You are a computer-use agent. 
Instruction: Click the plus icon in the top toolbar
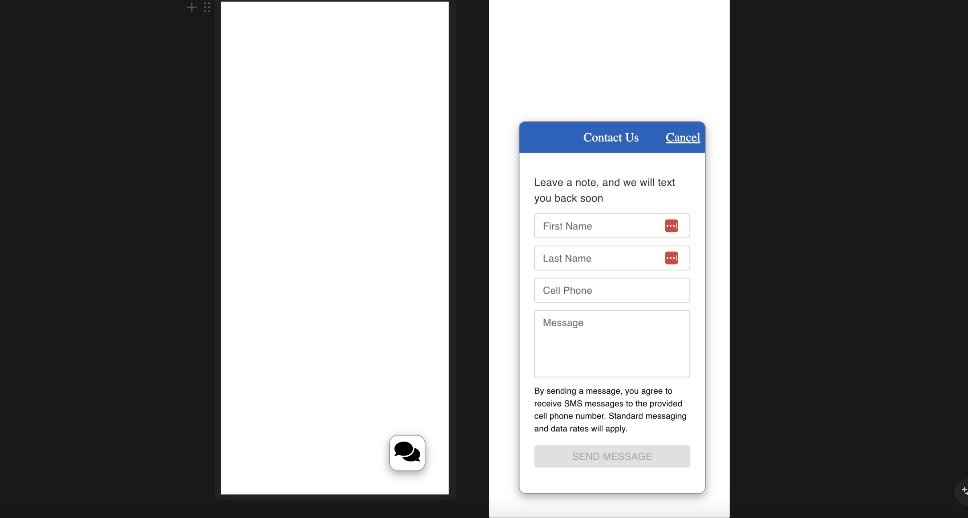(191, 7)
